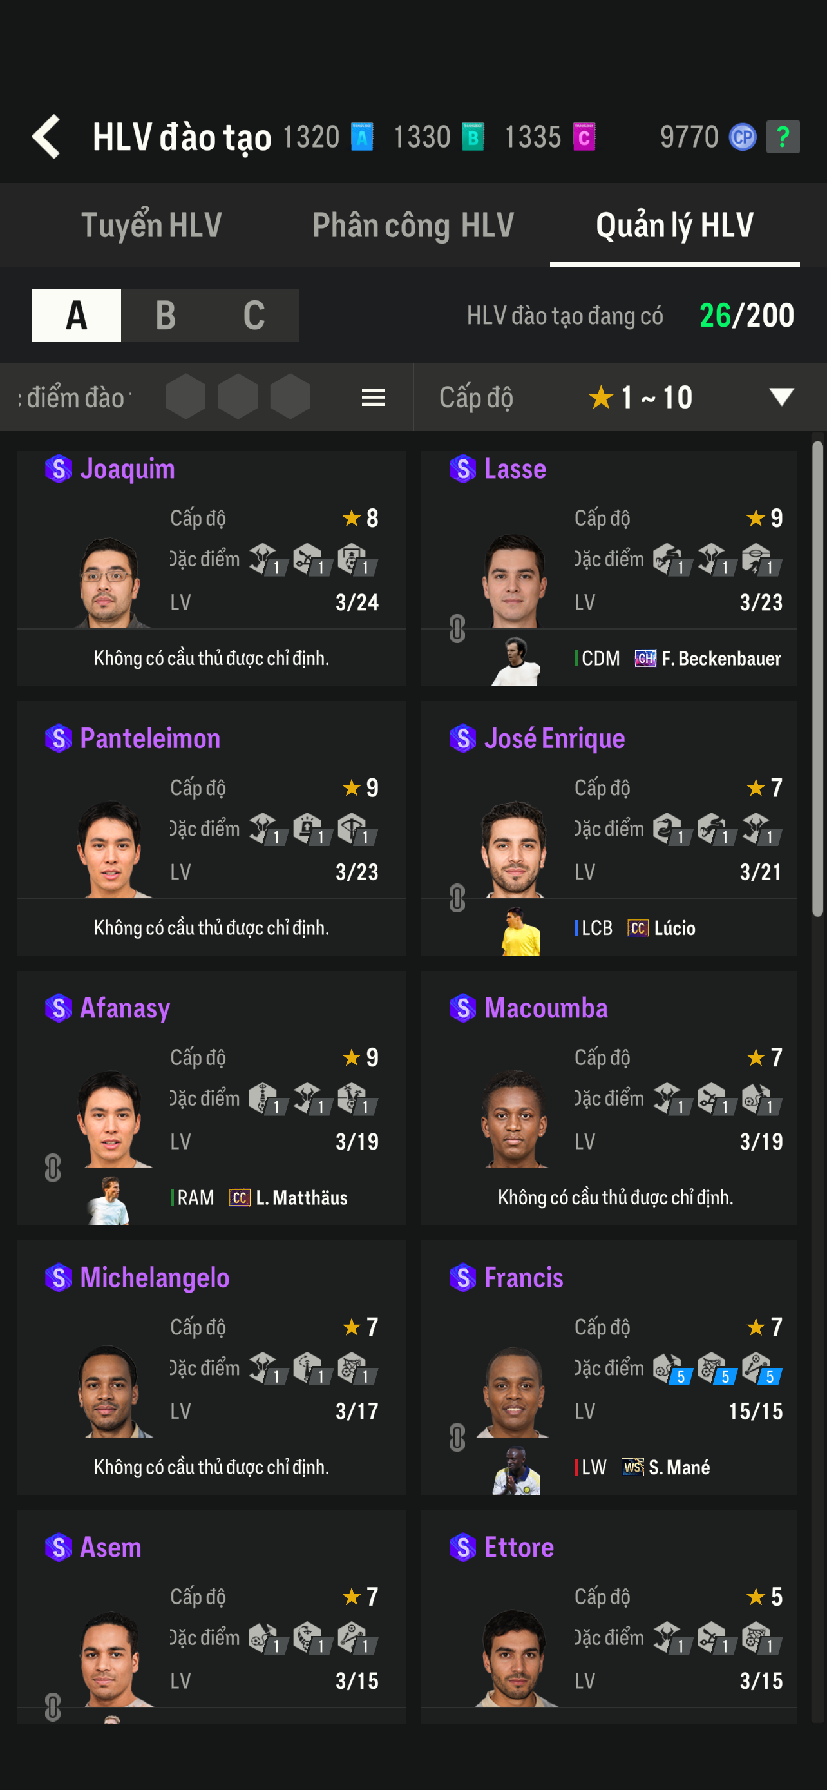
Task: Click coach Macoumba's portrait thumbnail
Action: coord(515,1119)
